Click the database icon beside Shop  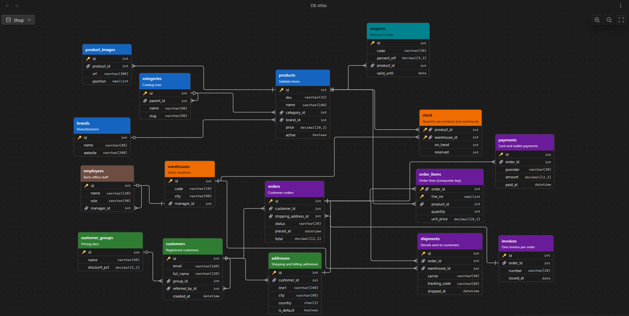pyautogui.click(x=8, y=20)
